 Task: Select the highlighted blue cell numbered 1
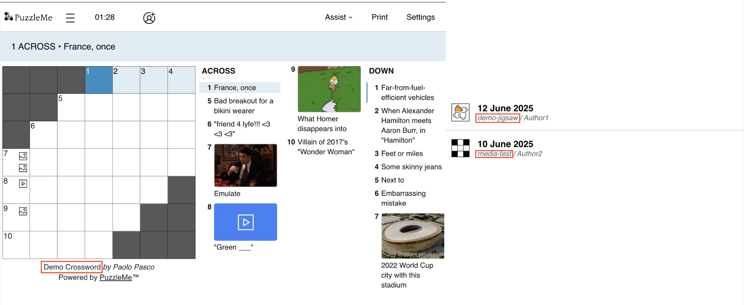coord(99,80)
